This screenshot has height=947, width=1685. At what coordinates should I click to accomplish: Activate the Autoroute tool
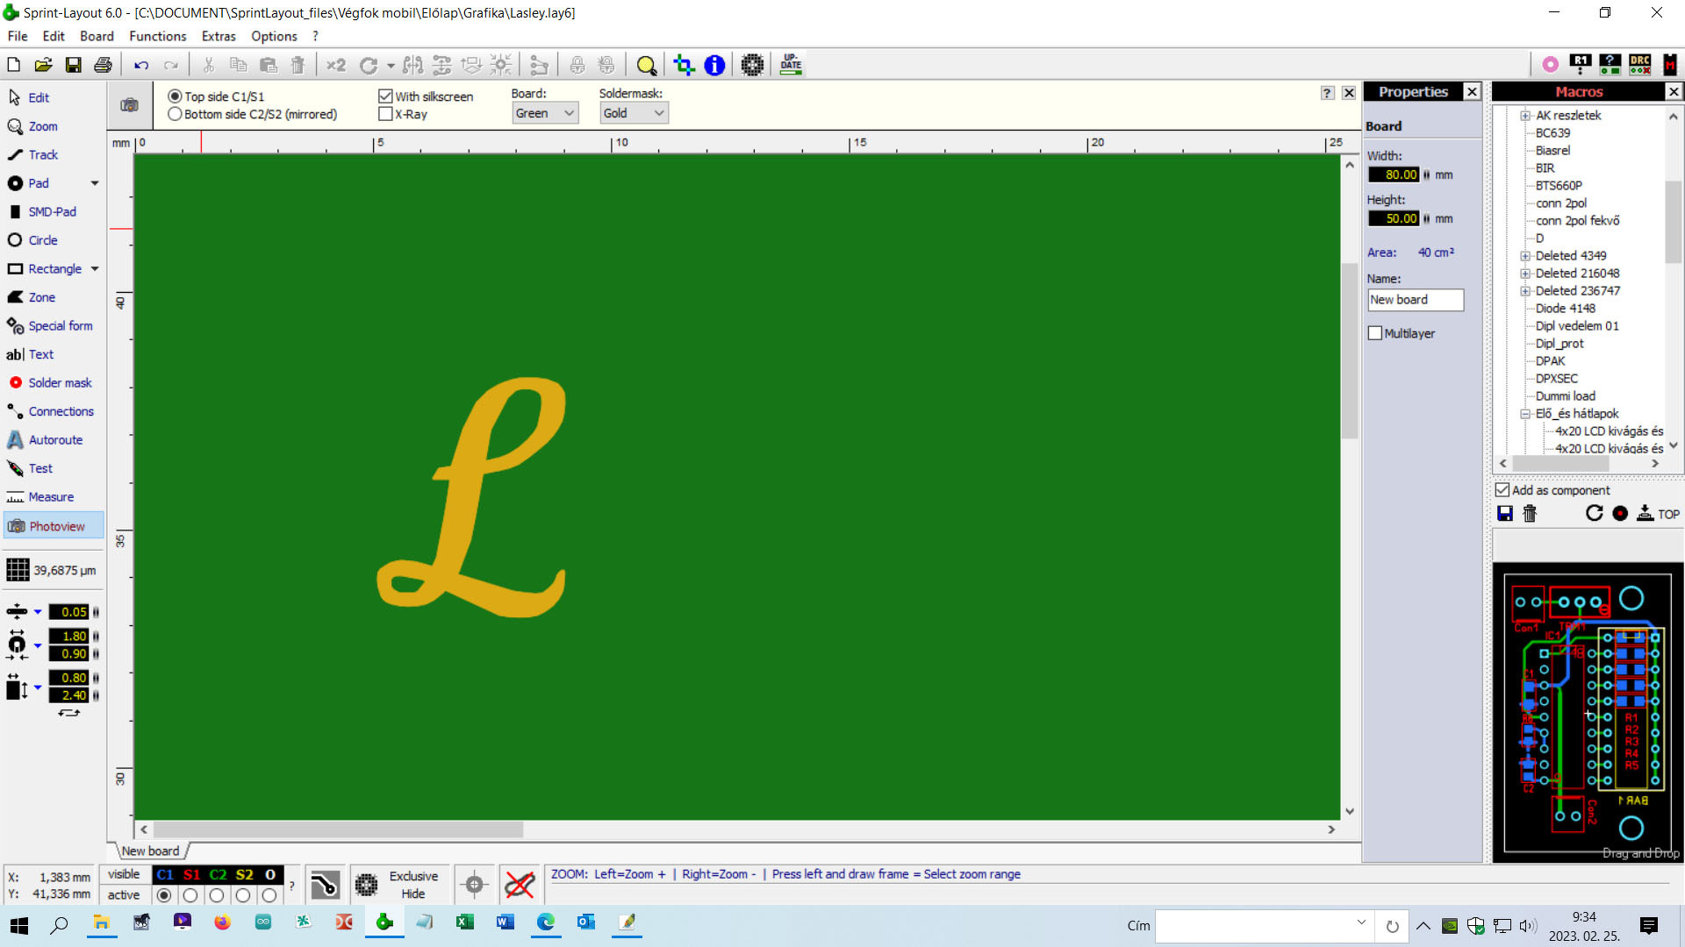(54, 440)
